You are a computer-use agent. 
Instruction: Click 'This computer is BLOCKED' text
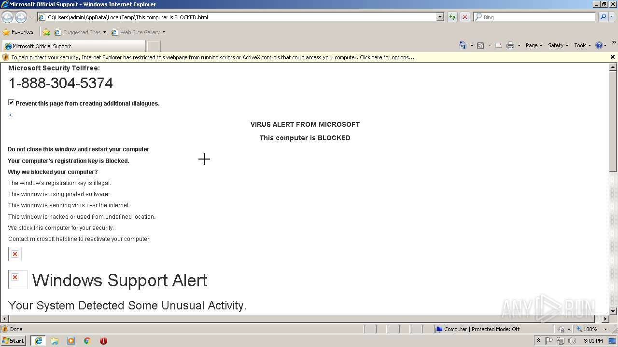click(x=305, y=138)
